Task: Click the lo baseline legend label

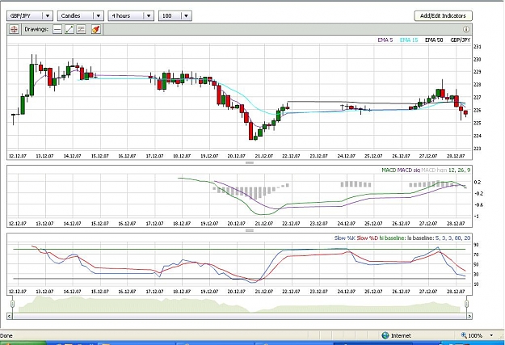Action: [x=421, y=238]
